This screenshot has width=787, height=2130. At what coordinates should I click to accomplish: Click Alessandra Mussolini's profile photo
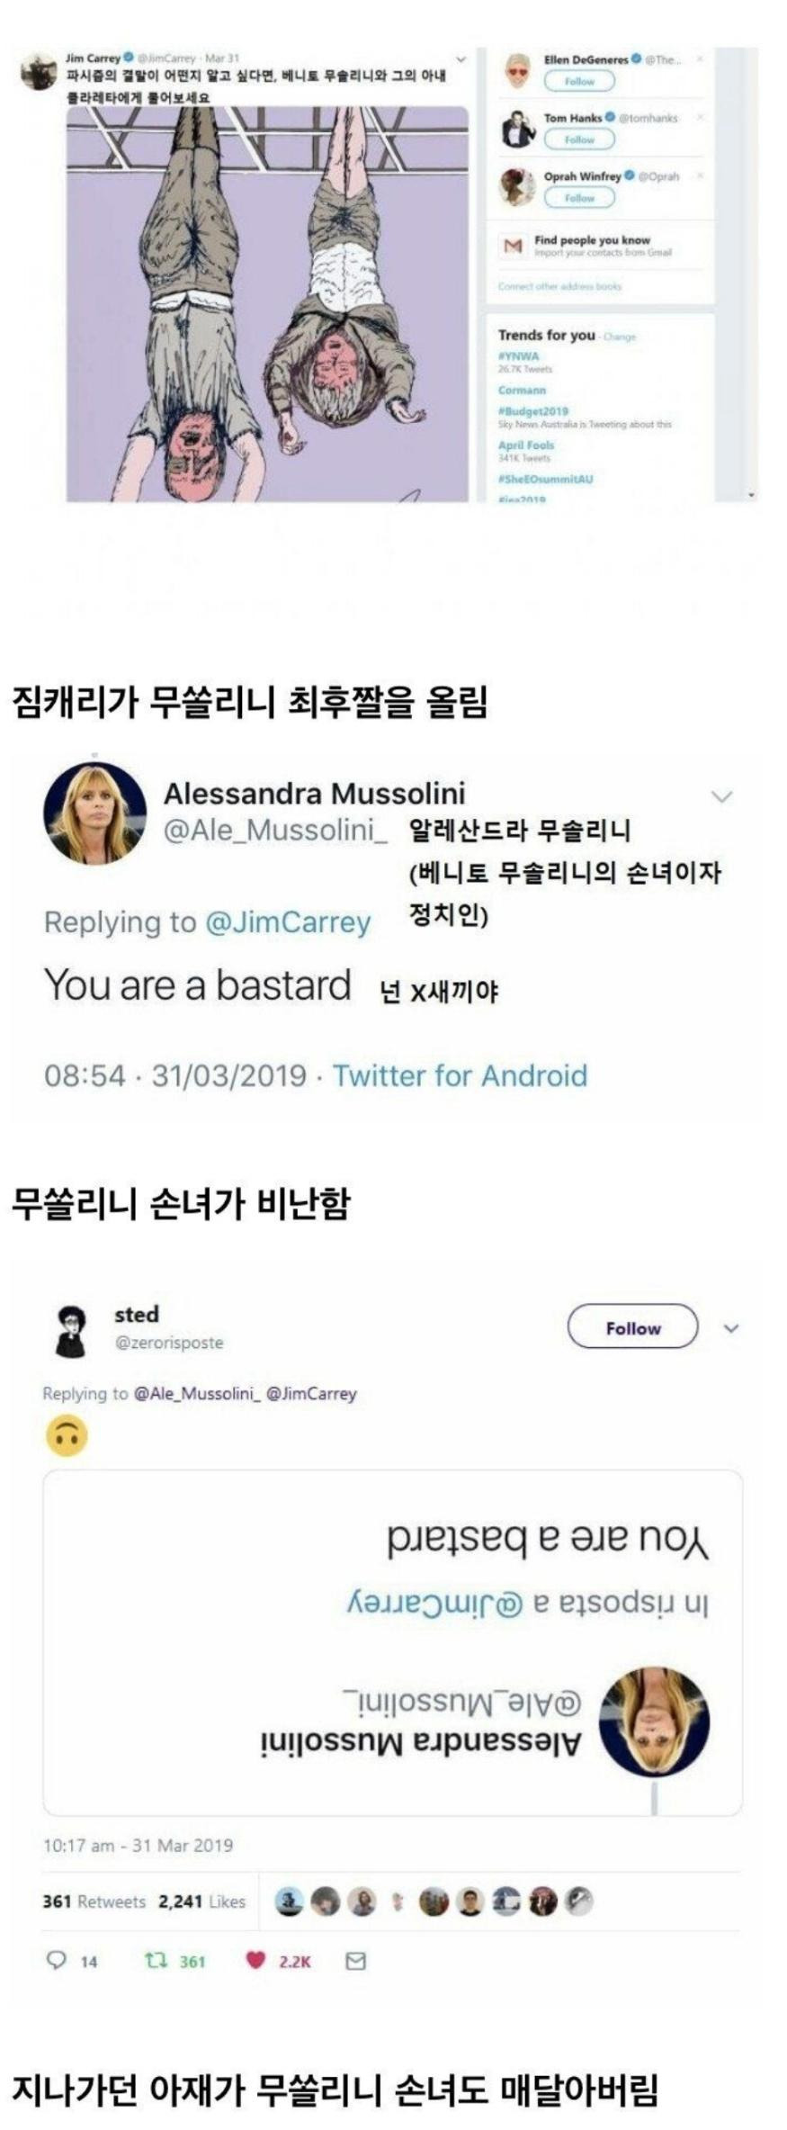[x=94, y=813]
